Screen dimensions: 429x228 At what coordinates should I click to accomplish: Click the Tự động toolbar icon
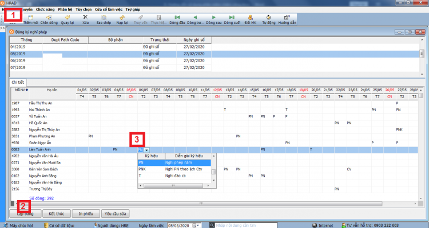pyautogui.click(x=269, y=18)
